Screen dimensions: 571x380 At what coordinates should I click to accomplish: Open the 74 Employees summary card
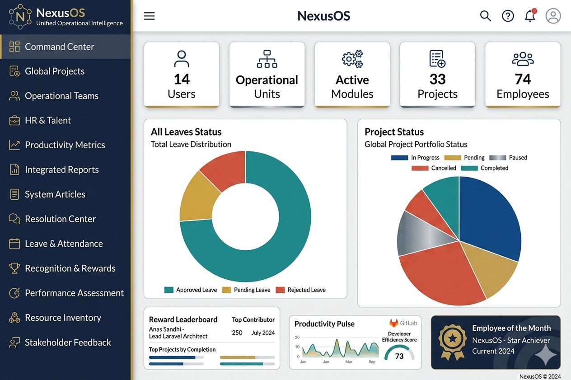[x=523, y=75]
